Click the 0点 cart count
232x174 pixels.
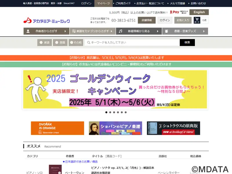204,20
